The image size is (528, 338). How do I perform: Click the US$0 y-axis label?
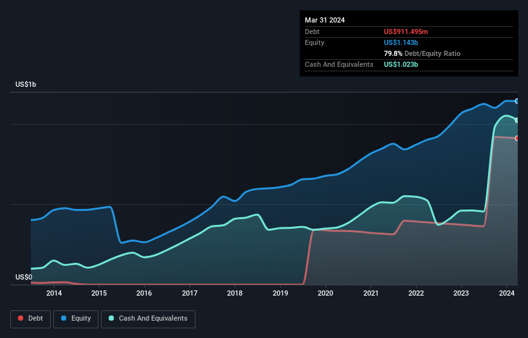pos(24,277)
